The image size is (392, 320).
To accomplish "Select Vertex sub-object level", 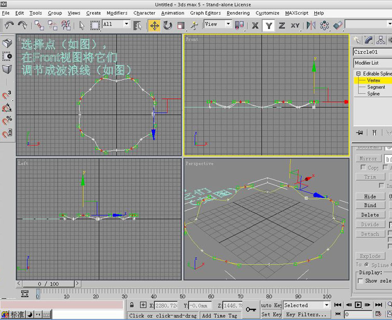I will pyautogui.click(x=373, y=80).
